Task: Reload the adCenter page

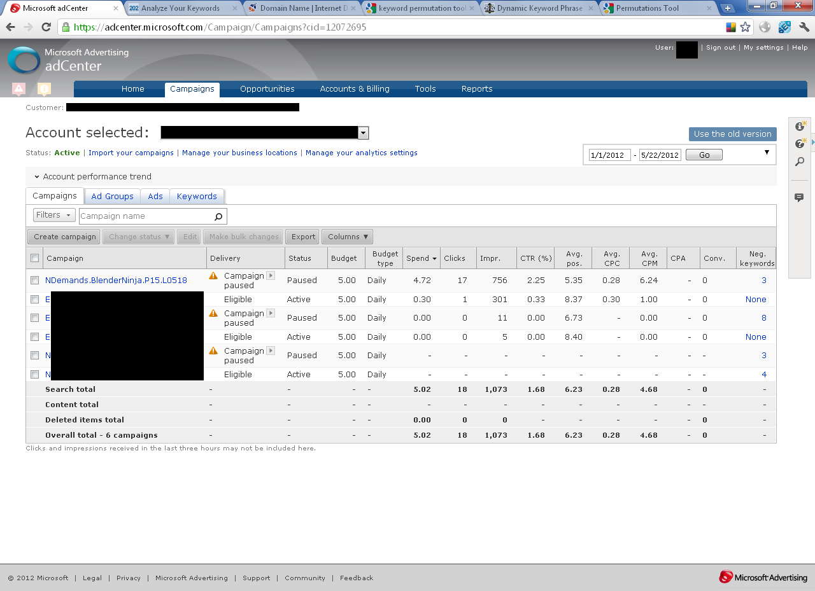Action: tap(46, 27)
